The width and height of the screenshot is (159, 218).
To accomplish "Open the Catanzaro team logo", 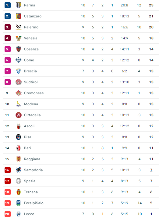I will click(19, 16).
